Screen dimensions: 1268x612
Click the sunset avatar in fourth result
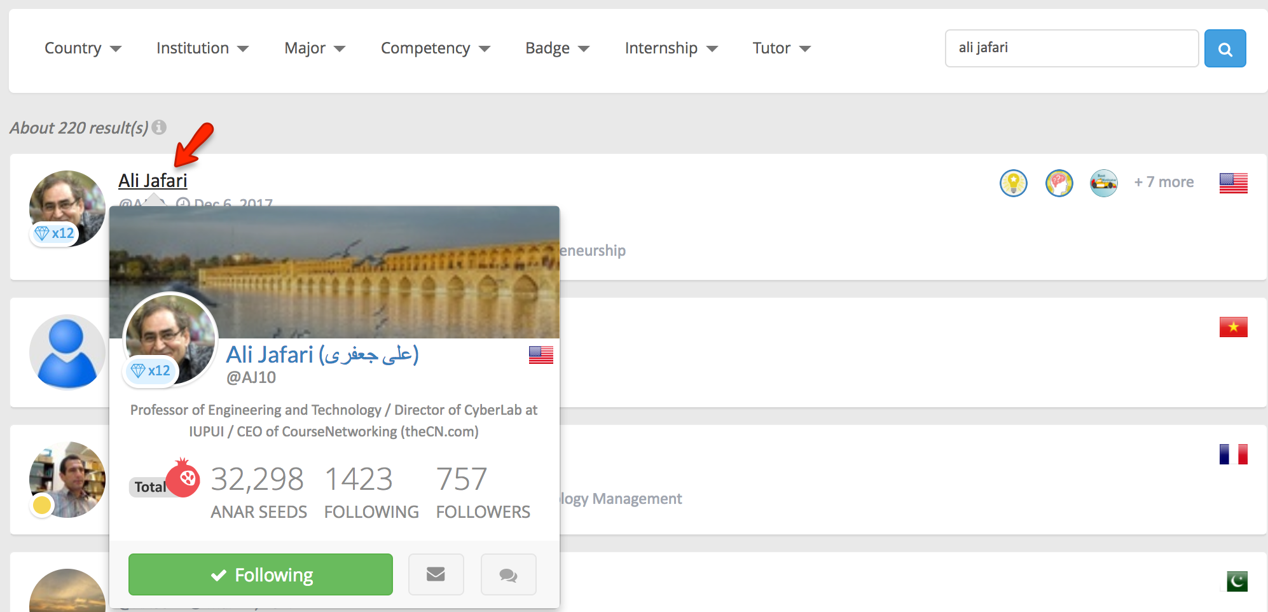(67, 590)
